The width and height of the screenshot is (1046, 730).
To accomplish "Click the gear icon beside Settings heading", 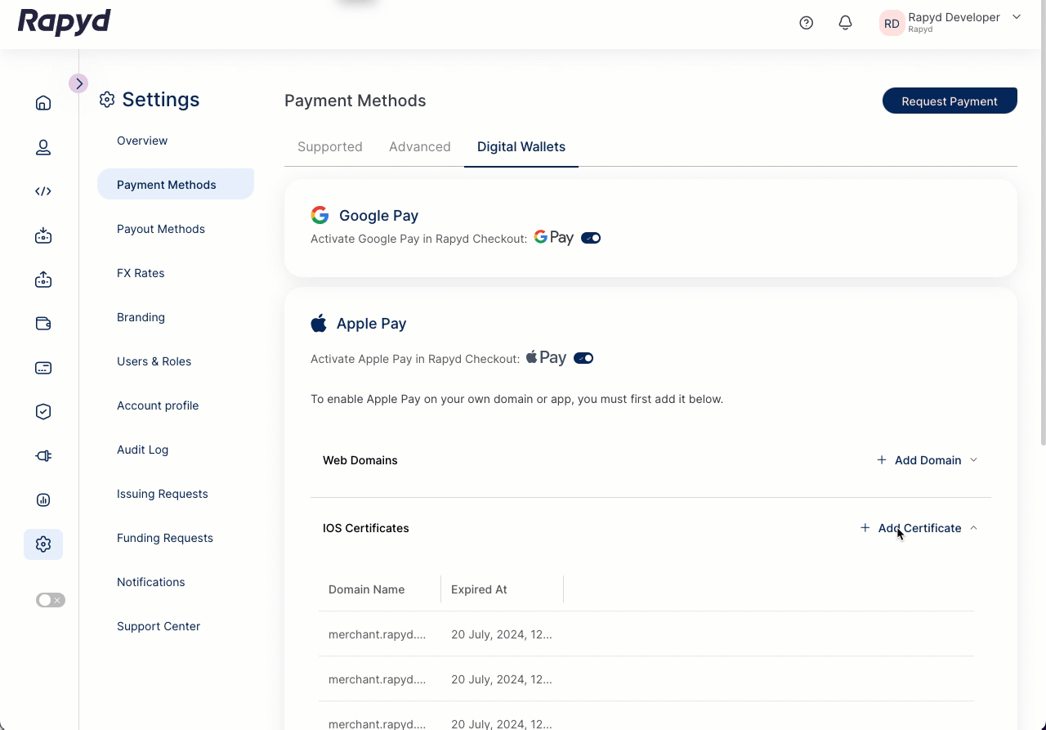I will click(107, 100).
